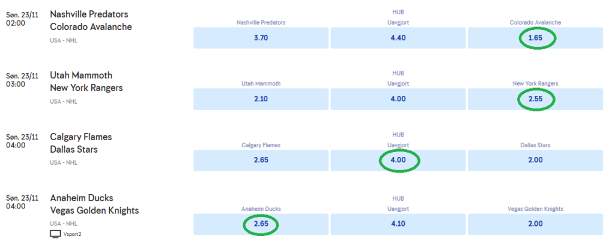Open the Utah Mammoth vs New York Rangers match
615x248 pixels.
(86, 81)
